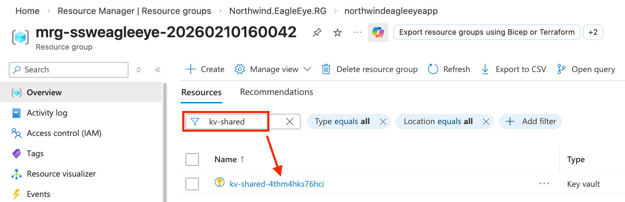
Task: Switch to the Recommendations tab
Action: click(276, 92)
